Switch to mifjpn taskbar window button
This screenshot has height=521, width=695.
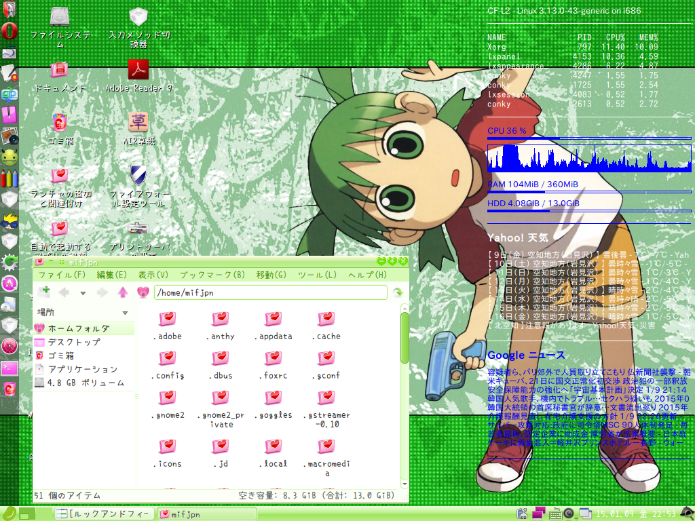click(x=206, y=514)
